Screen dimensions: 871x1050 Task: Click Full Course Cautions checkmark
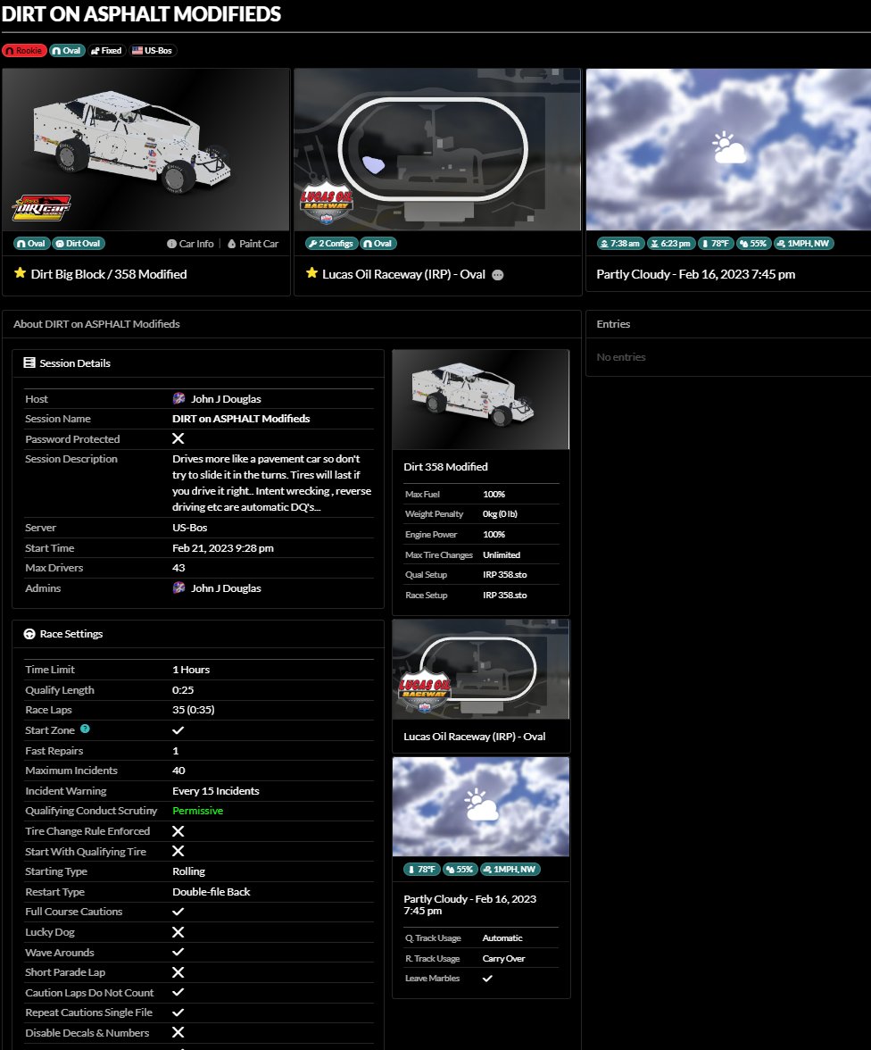pyautogui.click(x=178, y=912)
